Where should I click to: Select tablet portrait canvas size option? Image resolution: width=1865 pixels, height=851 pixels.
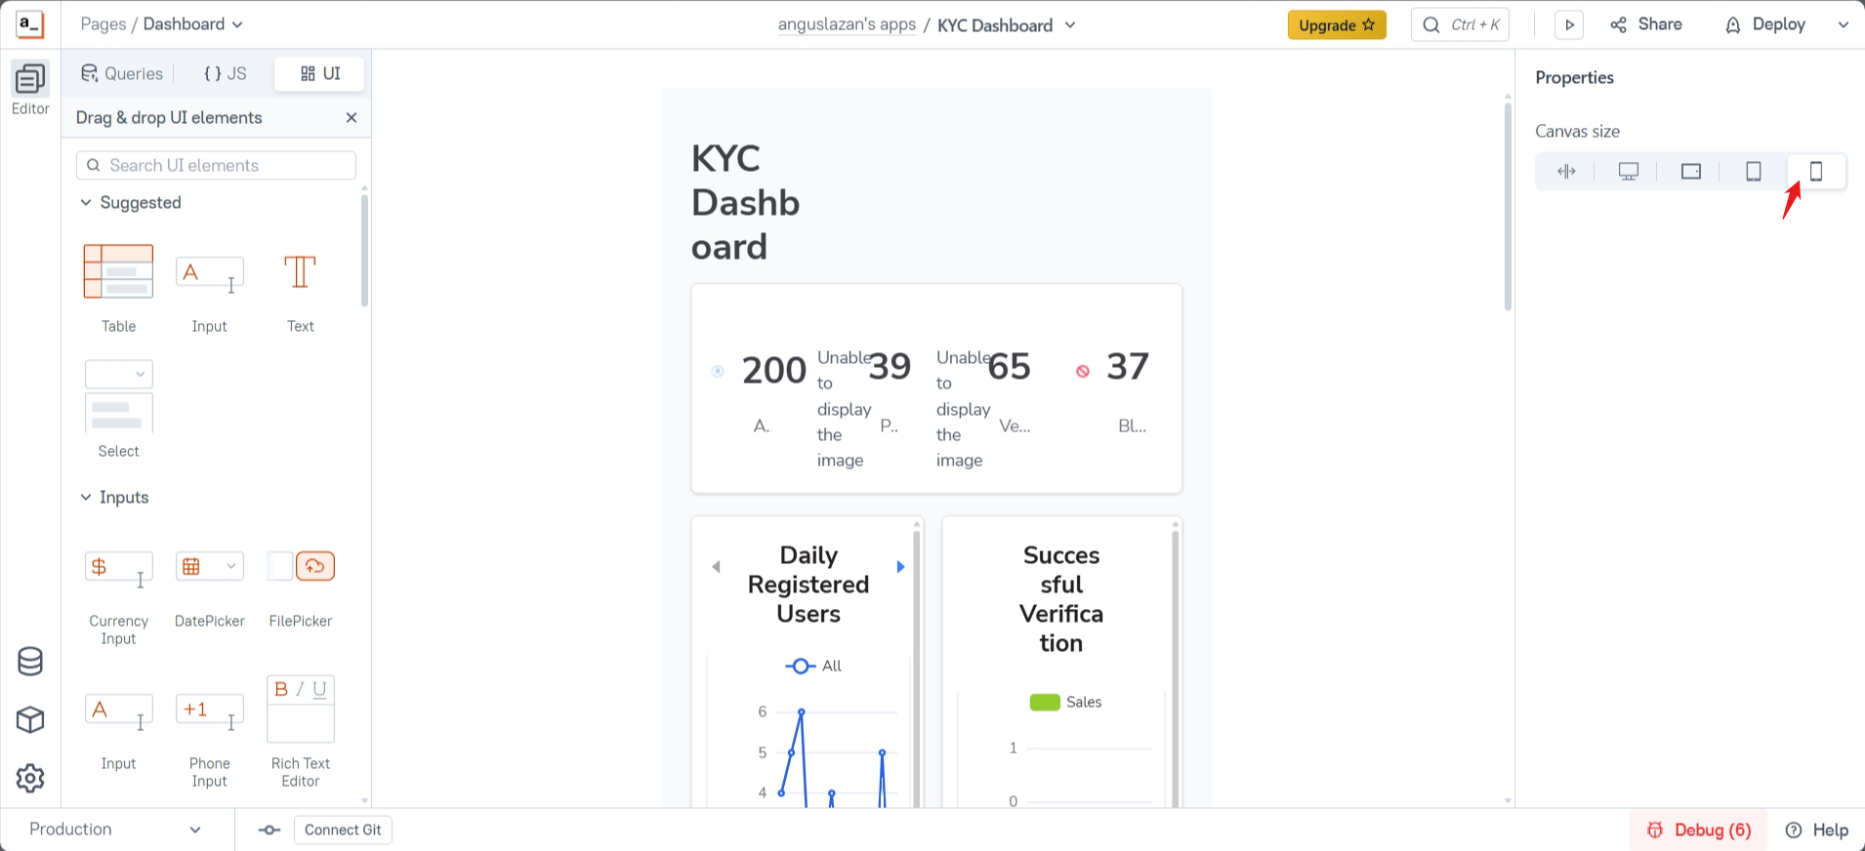click(x=1754, y=171)
